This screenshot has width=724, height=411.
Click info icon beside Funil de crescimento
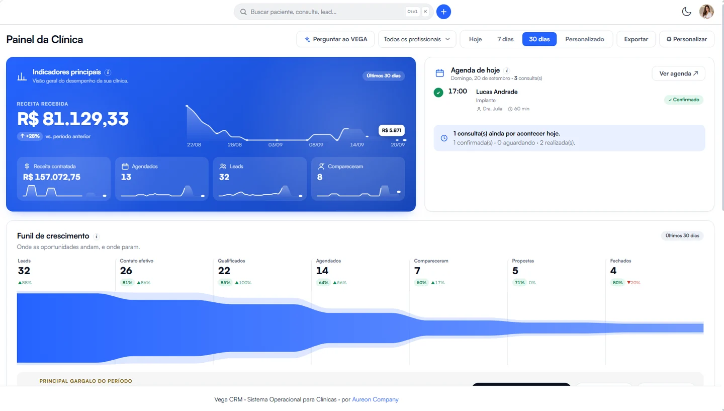97,236
